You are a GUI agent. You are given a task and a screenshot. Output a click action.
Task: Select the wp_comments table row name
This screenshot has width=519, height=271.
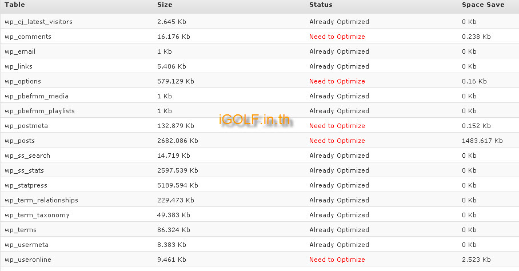(x=28, y=37)
